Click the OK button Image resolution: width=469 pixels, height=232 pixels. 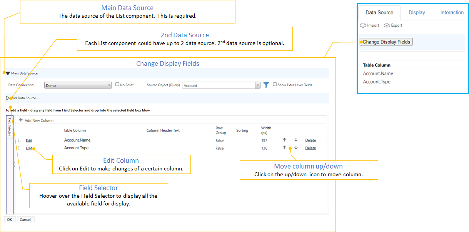pyautogui.click(x=10, y=219)
